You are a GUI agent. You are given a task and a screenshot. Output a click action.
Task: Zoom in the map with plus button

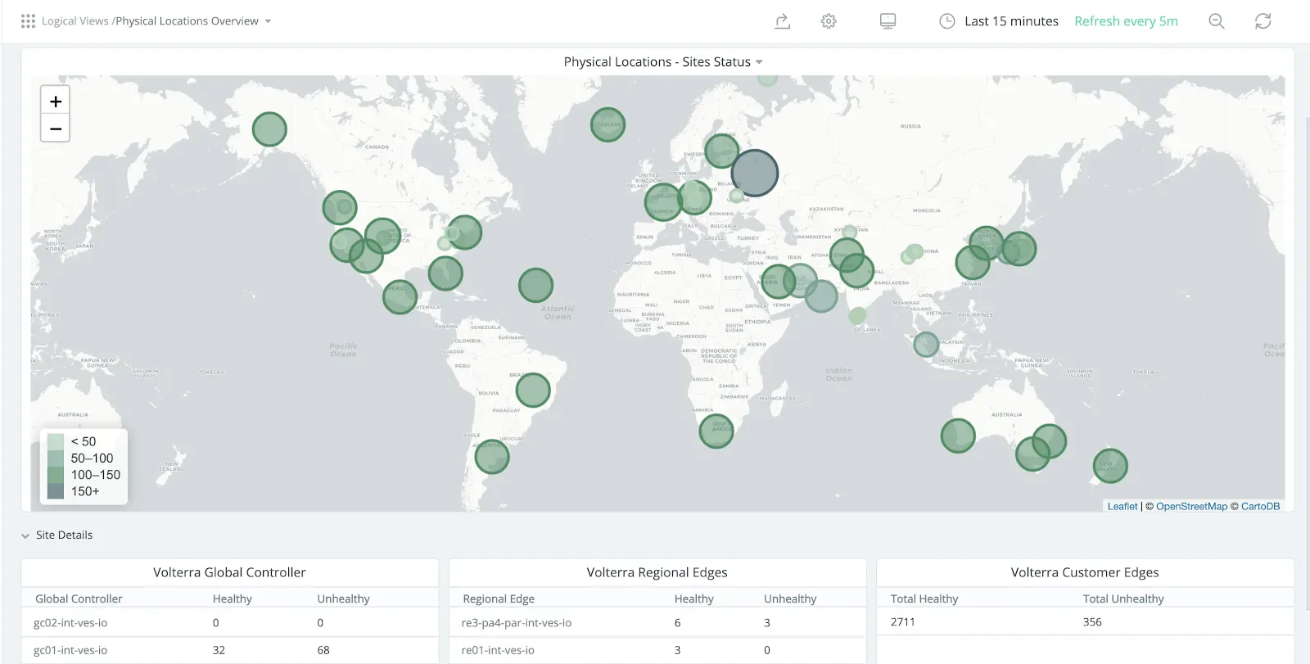[x=56, y=102]
